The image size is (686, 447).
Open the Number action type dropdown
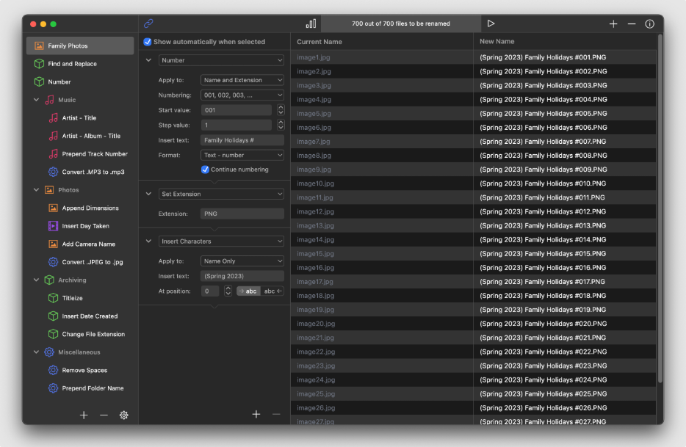point(221,60)
